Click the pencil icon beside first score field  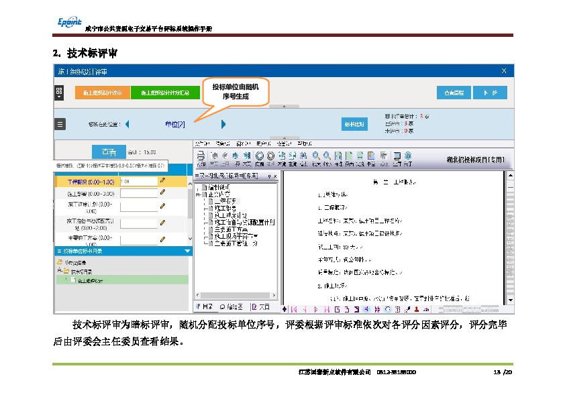(x=162, y=181)
